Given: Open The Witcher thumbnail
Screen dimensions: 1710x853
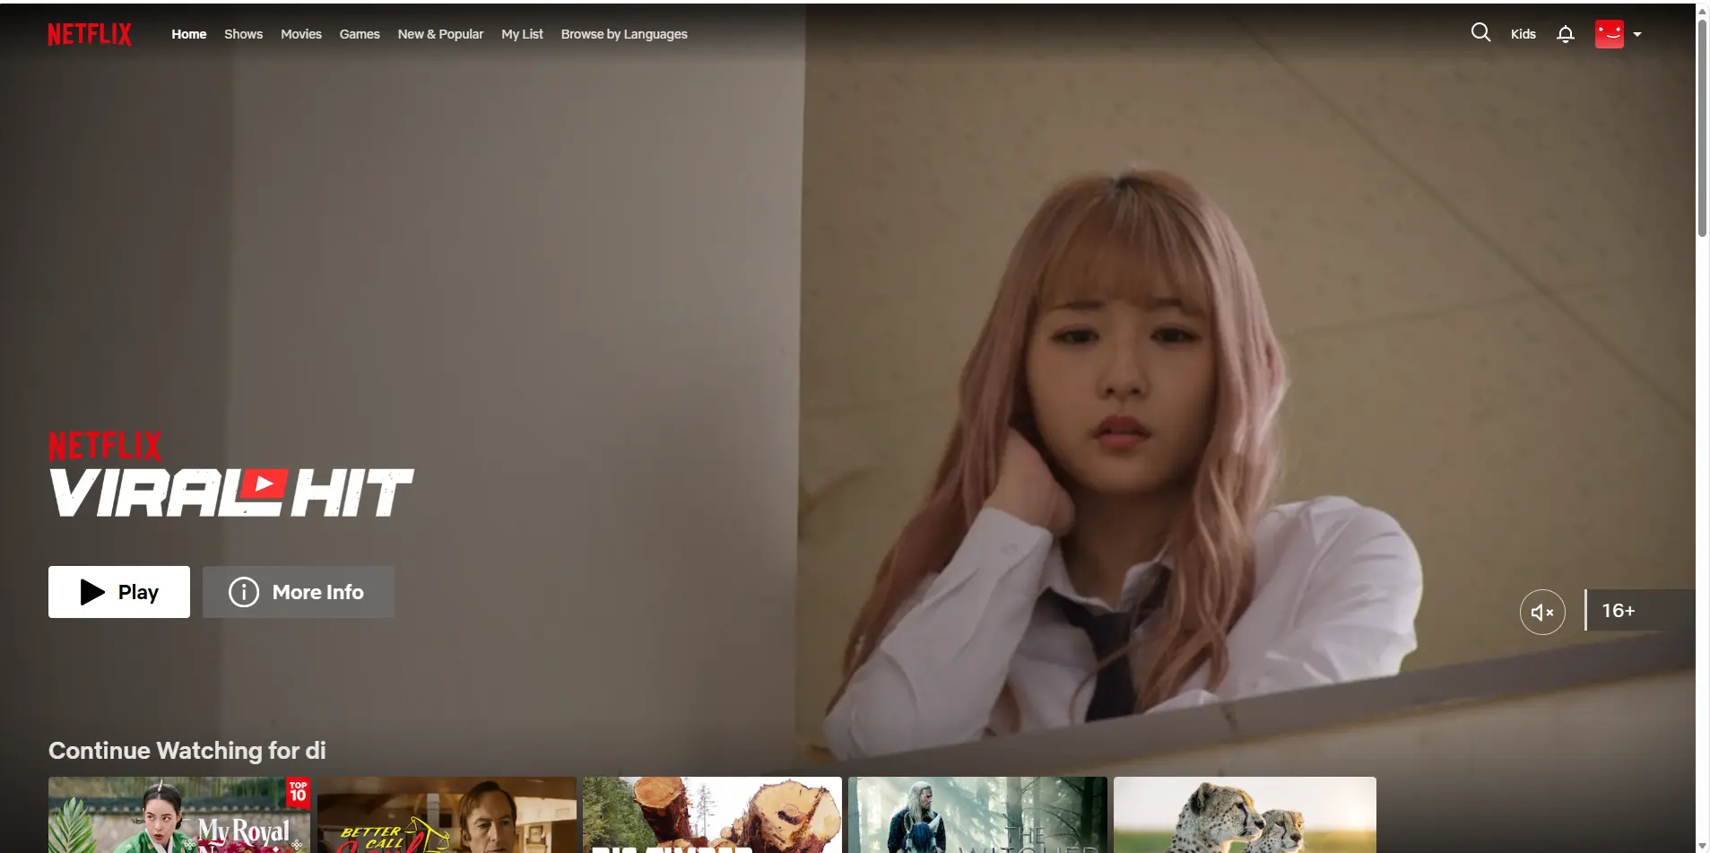Looking at the screenshot, I should tap(977, 814).
